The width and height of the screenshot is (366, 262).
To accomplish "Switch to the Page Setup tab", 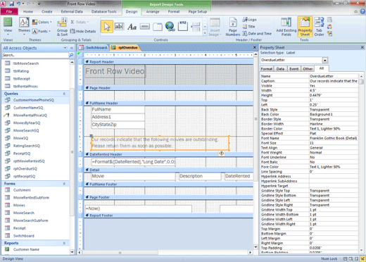I will coord(198,11).
